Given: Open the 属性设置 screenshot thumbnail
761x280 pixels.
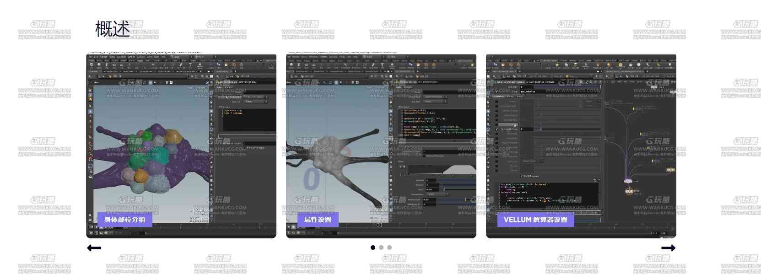Looking at the screenshot, I should click(381, 146).
